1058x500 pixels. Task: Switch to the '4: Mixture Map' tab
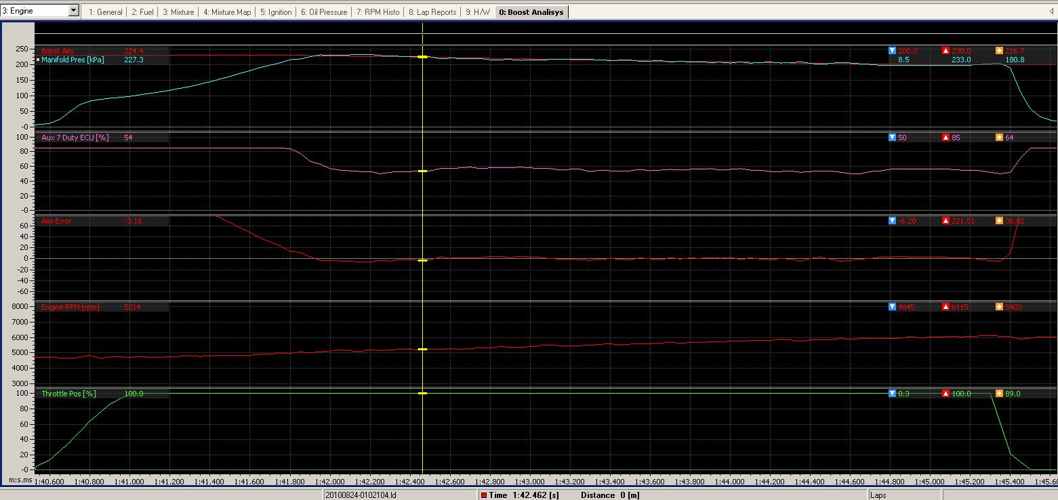tap(226, 12)
